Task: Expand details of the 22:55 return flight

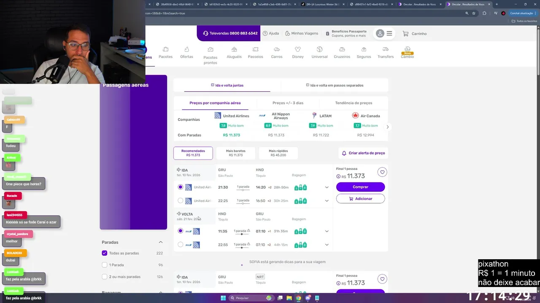Action: 327,245
